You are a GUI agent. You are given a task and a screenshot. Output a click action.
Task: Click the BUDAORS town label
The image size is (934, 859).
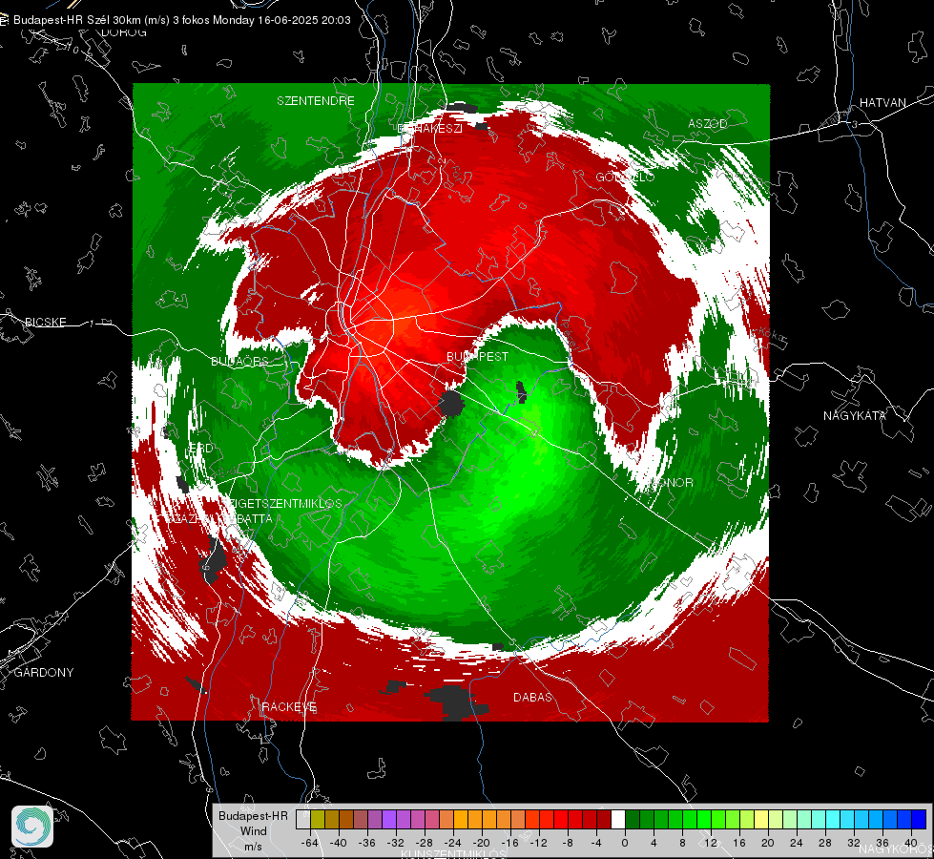[240, 361]
